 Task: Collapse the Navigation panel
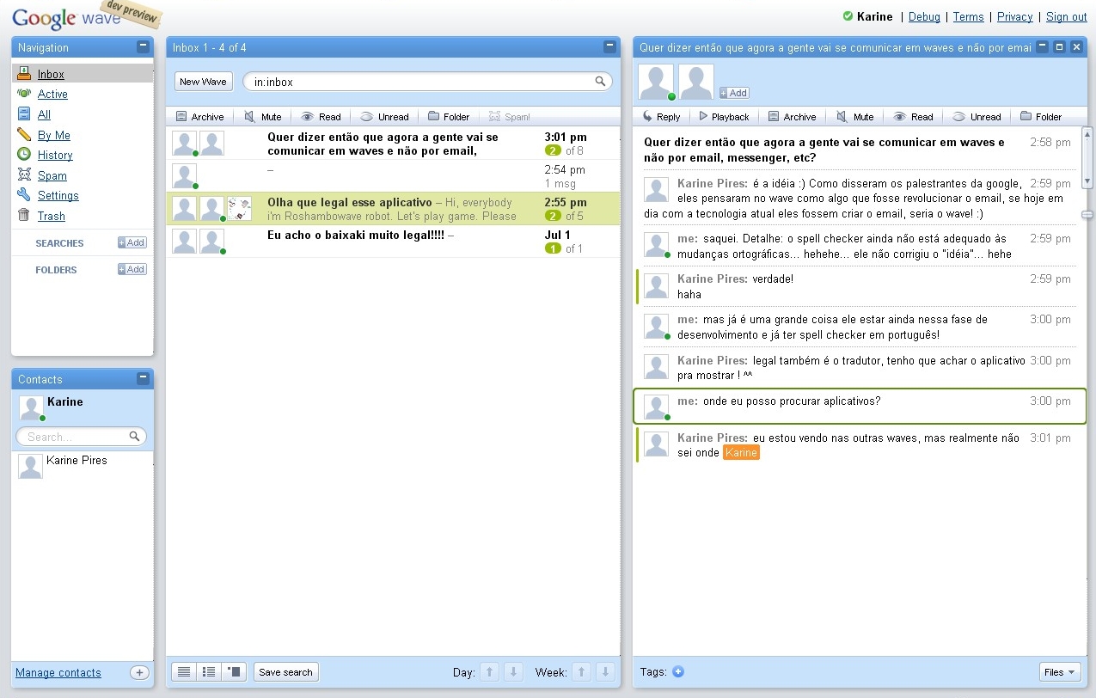143,47
